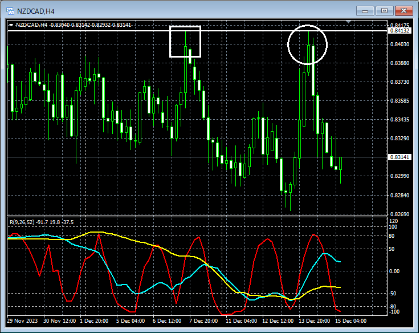Click the 15 Dec 04:00 time label
420x333 pixels.
click(351, 321)
